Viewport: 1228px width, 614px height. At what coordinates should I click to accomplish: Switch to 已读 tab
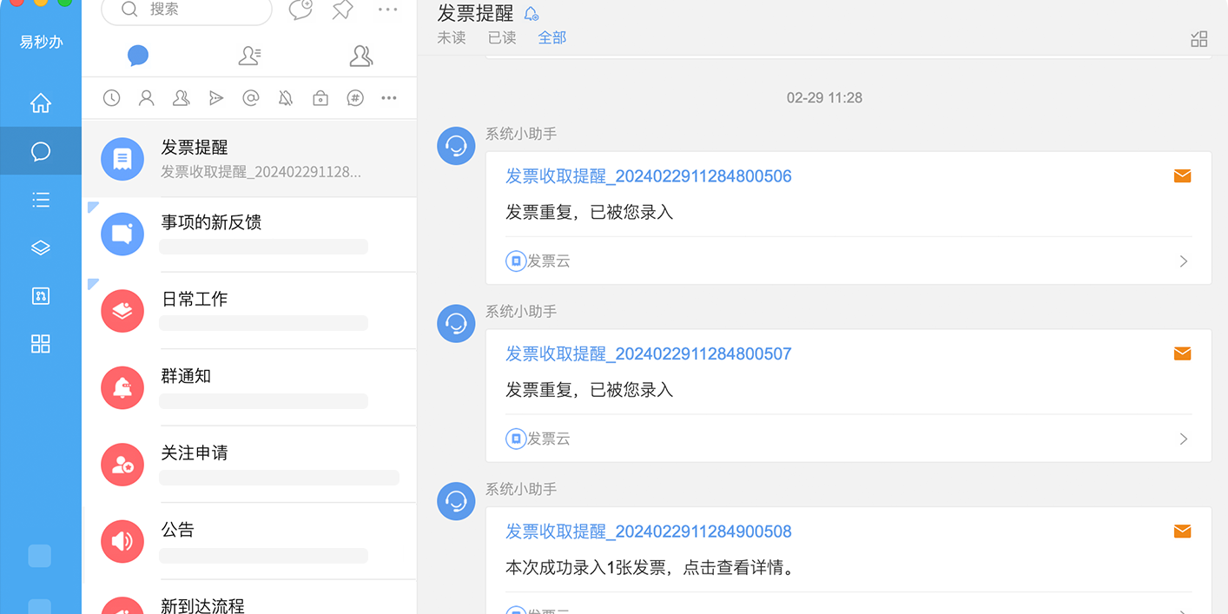tap(502, 38)
